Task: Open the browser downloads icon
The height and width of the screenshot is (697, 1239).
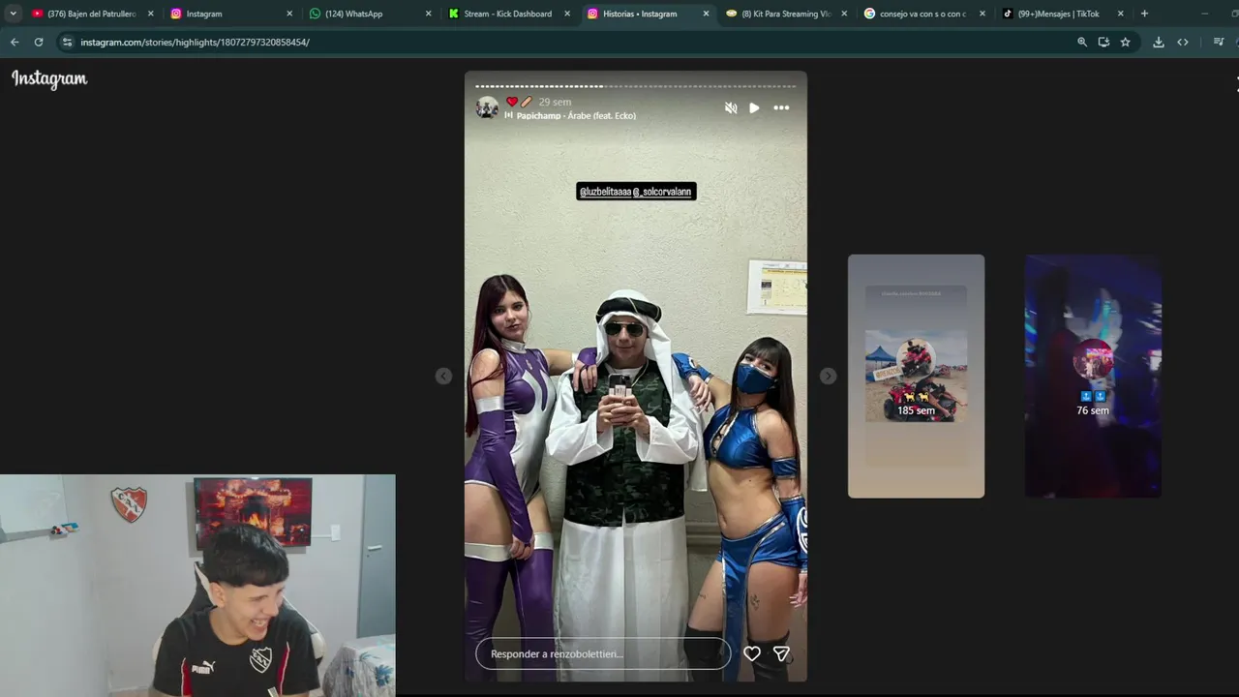Action: click(1158, 42)
